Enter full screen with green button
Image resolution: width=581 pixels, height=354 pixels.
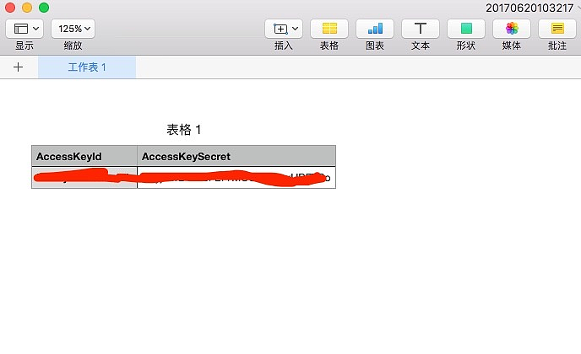(x=44, y=8)
